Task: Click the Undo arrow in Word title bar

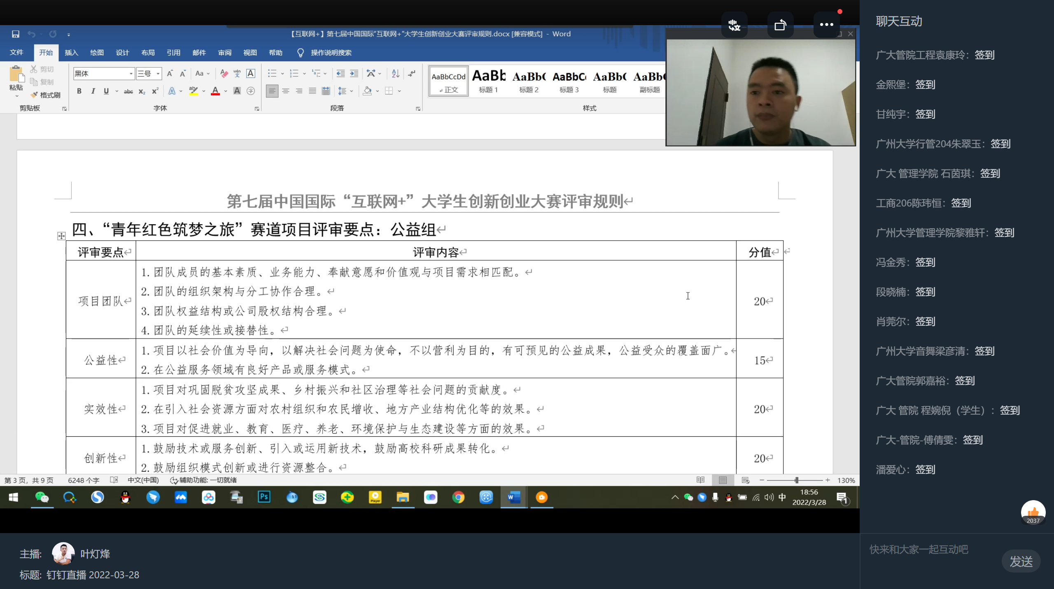Action: click(31, 34)
